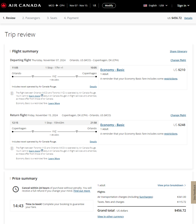Click the Wi-Fi icon on YYZ to Orlando return segment
196x224 pixels.
(77, 132)
